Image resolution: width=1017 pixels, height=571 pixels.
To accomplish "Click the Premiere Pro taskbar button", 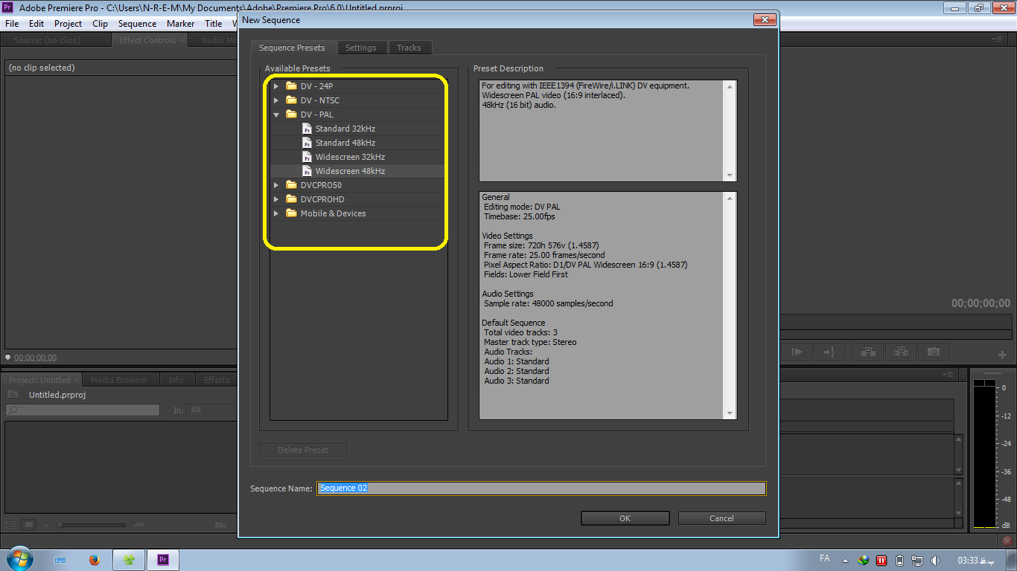I will [163, 560].
